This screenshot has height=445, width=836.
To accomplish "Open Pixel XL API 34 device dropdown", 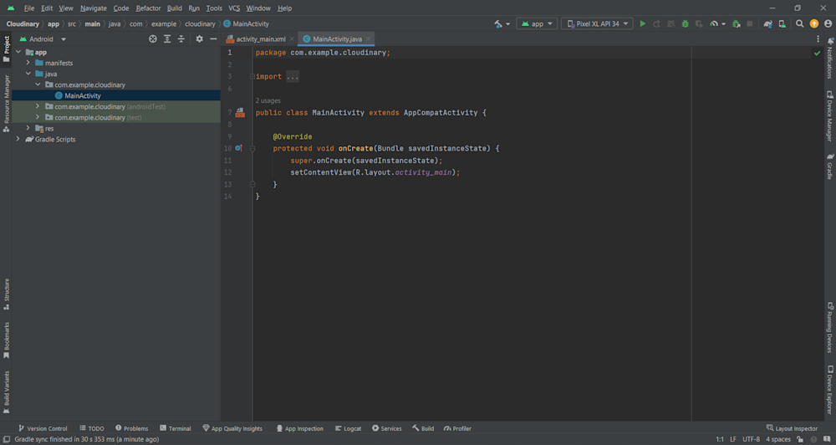I will tap(598, 24).
